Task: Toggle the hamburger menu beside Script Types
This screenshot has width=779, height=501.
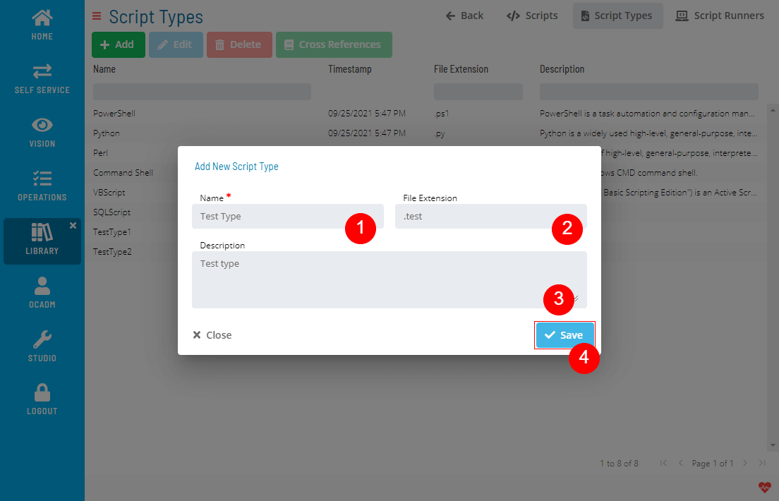Action: coord(97,16)
